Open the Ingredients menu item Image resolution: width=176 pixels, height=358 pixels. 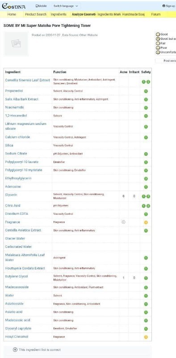(59, 14)
